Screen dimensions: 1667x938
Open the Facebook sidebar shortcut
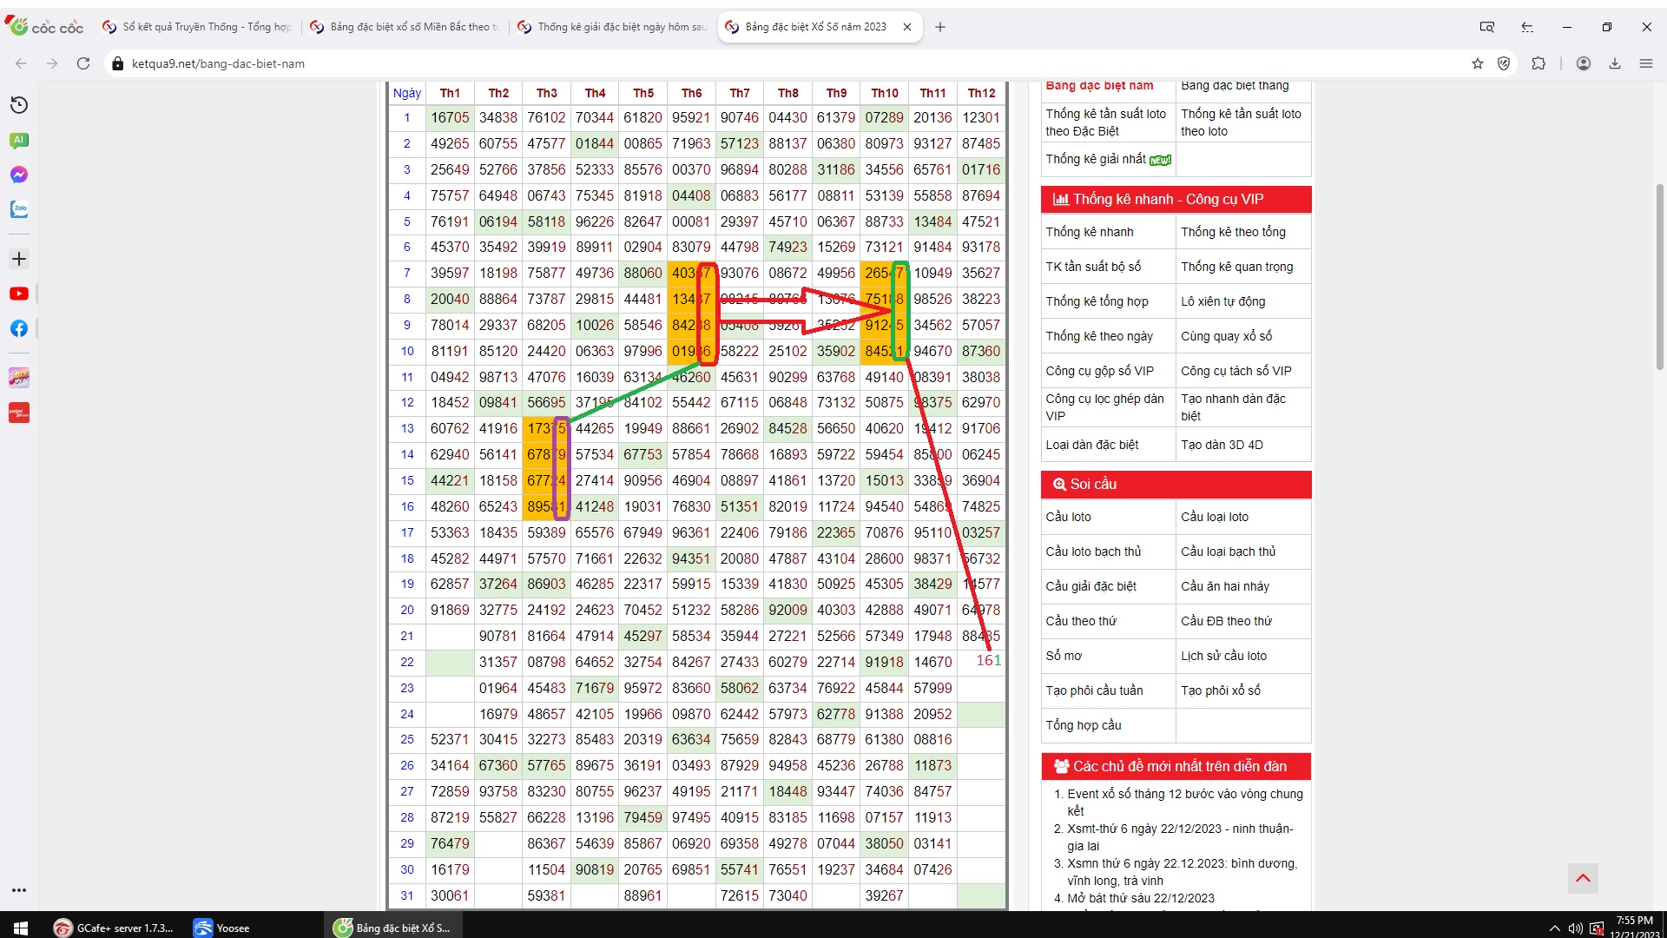[19, 328]
